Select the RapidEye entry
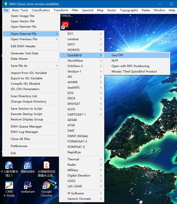The image size is (177, 204). click(x=82, y=152)
